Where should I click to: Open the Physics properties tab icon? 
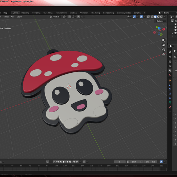pyautogui.click(x=170, y=94)
